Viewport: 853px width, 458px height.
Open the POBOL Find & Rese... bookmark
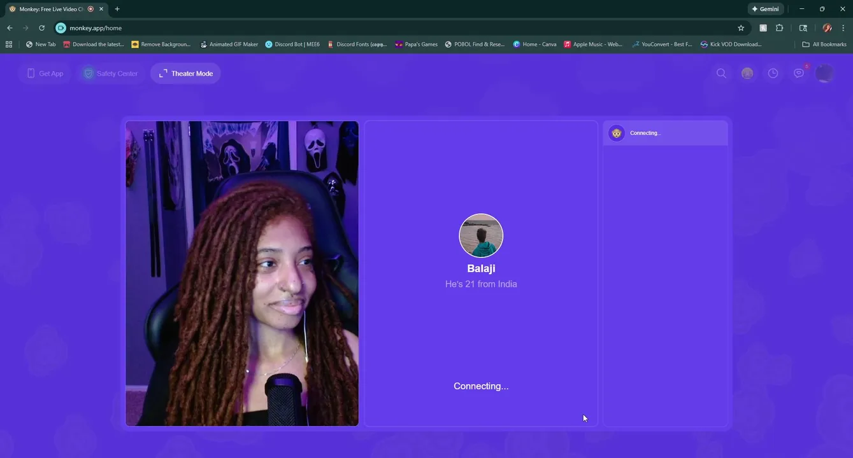point(475,45)
